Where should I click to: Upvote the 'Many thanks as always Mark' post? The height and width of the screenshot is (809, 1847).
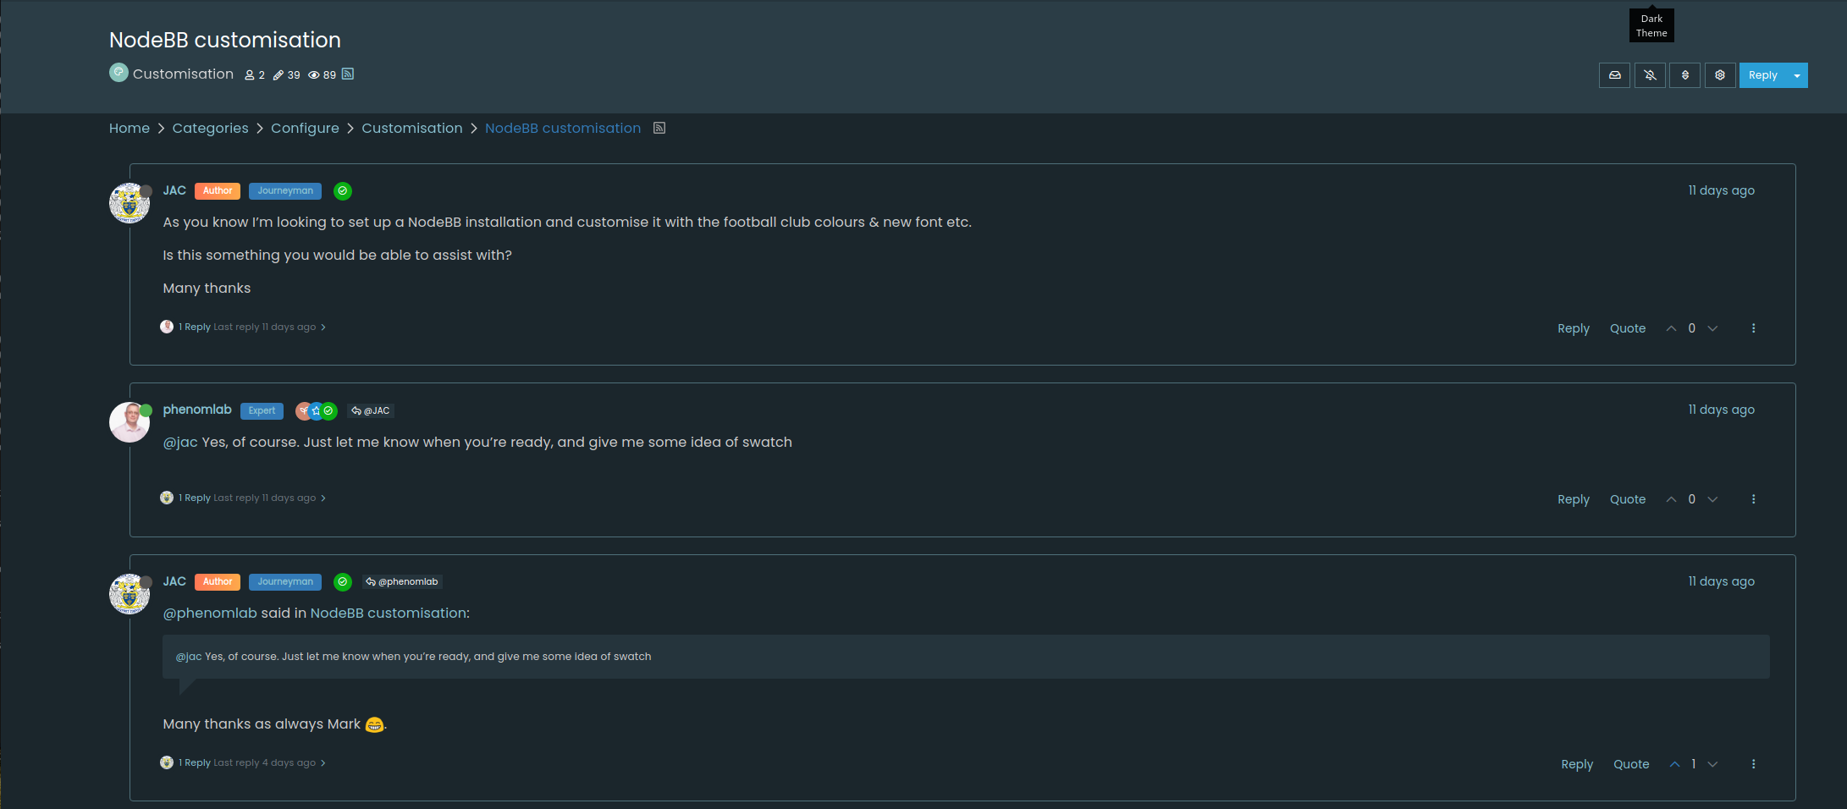(x=1674, y=764)
